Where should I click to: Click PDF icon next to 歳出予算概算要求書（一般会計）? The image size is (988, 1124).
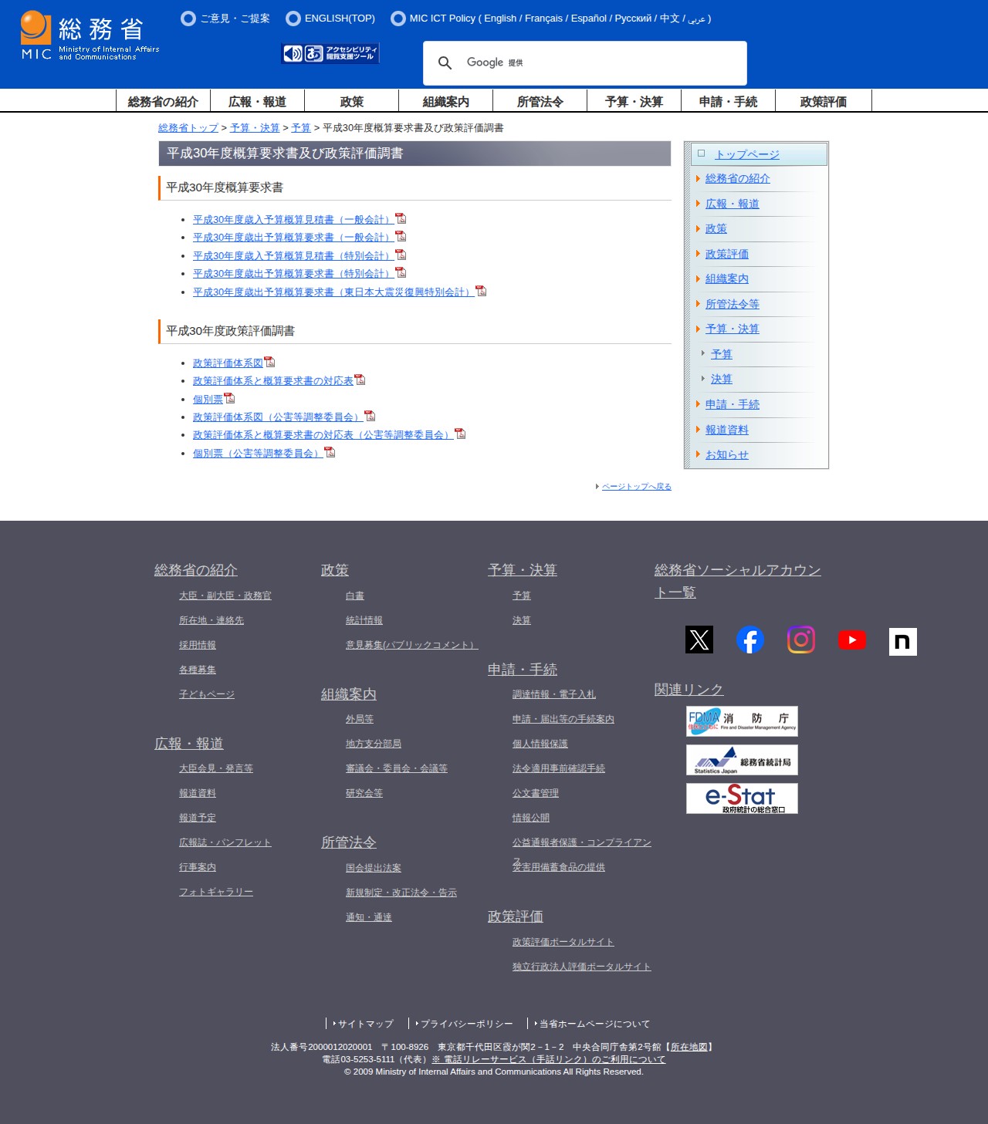401,236
